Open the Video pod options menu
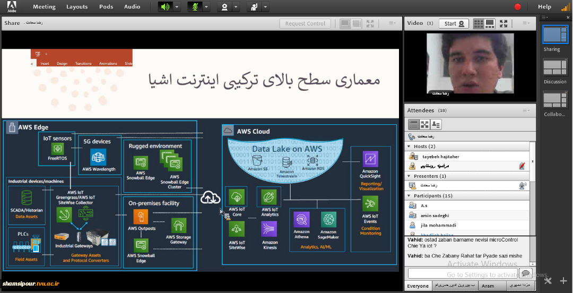The width and height of the screenshot is (573, 293). click(526, 23)
